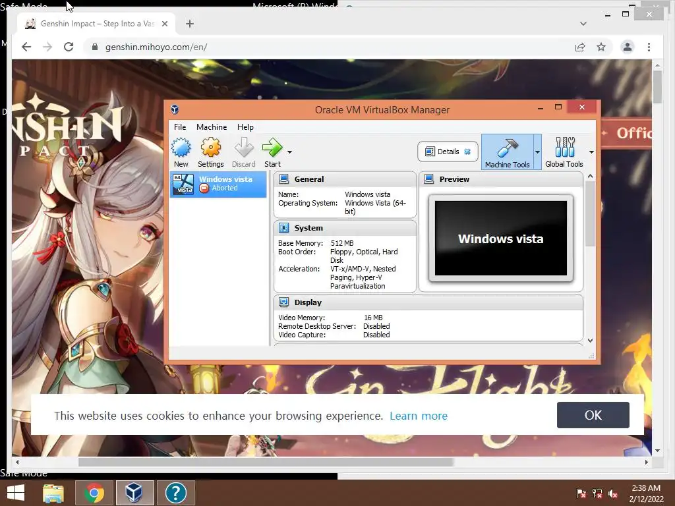Go back in Chrome
The height and width of the screenshot is (506, 675).
(x=26, y=47)
